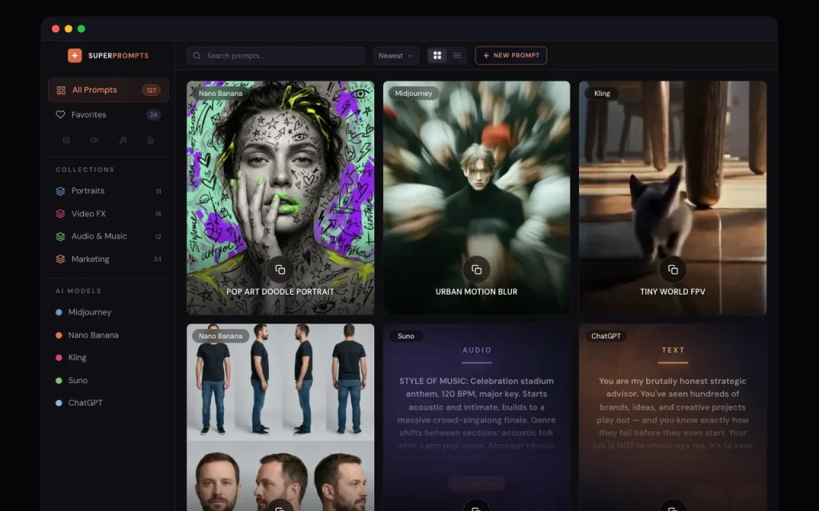
Task: Click the Marketing collection stack icon
Action: click(61, 259)
